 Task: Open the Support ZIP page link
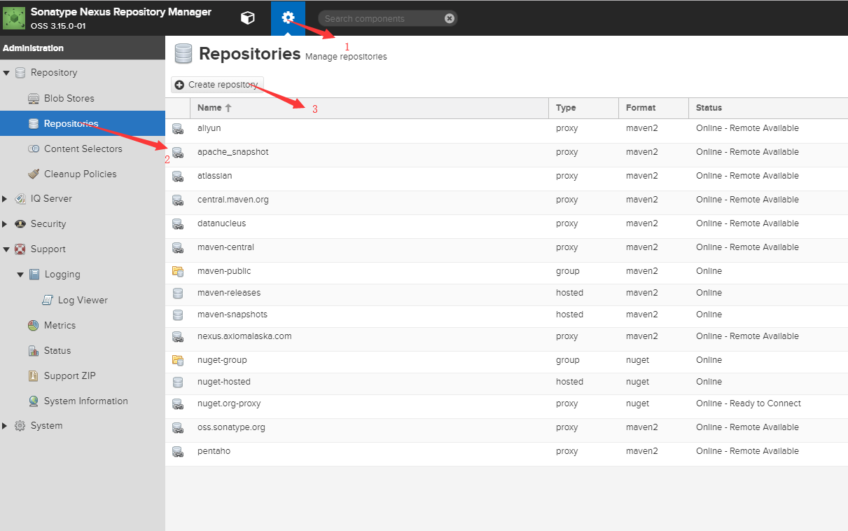click(x=69, y=375)
